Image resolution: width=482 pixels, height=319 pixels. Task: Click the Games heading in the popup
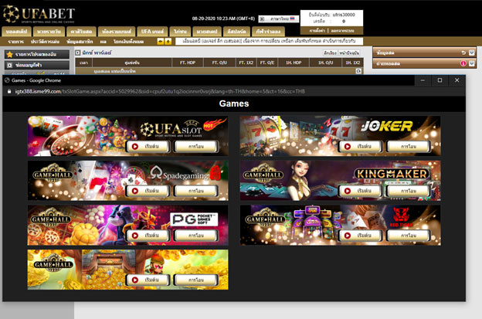[x=234, y=104]
